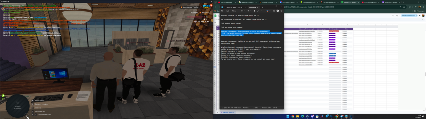
Task: Click the 'Відкрити телефон' hint in game
Action: (41, 104)
